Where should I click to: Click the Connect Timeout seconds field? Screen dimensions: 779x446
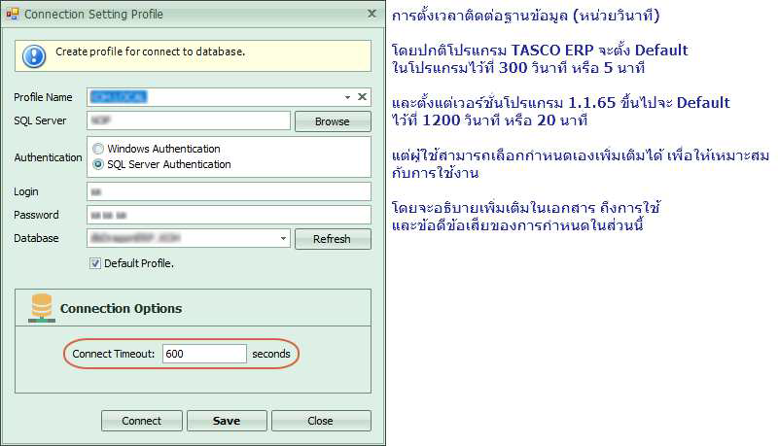204,355
